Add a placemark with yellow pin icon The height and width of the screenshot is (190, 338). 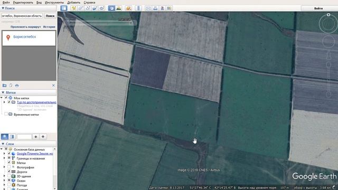[x=74, y=8]
